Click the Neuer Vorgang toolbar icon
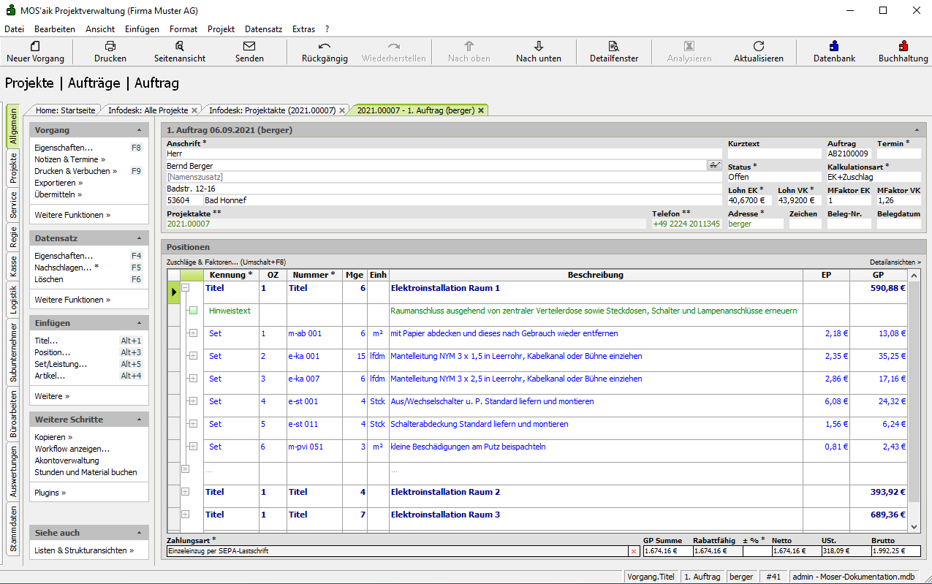 point(35,46)
